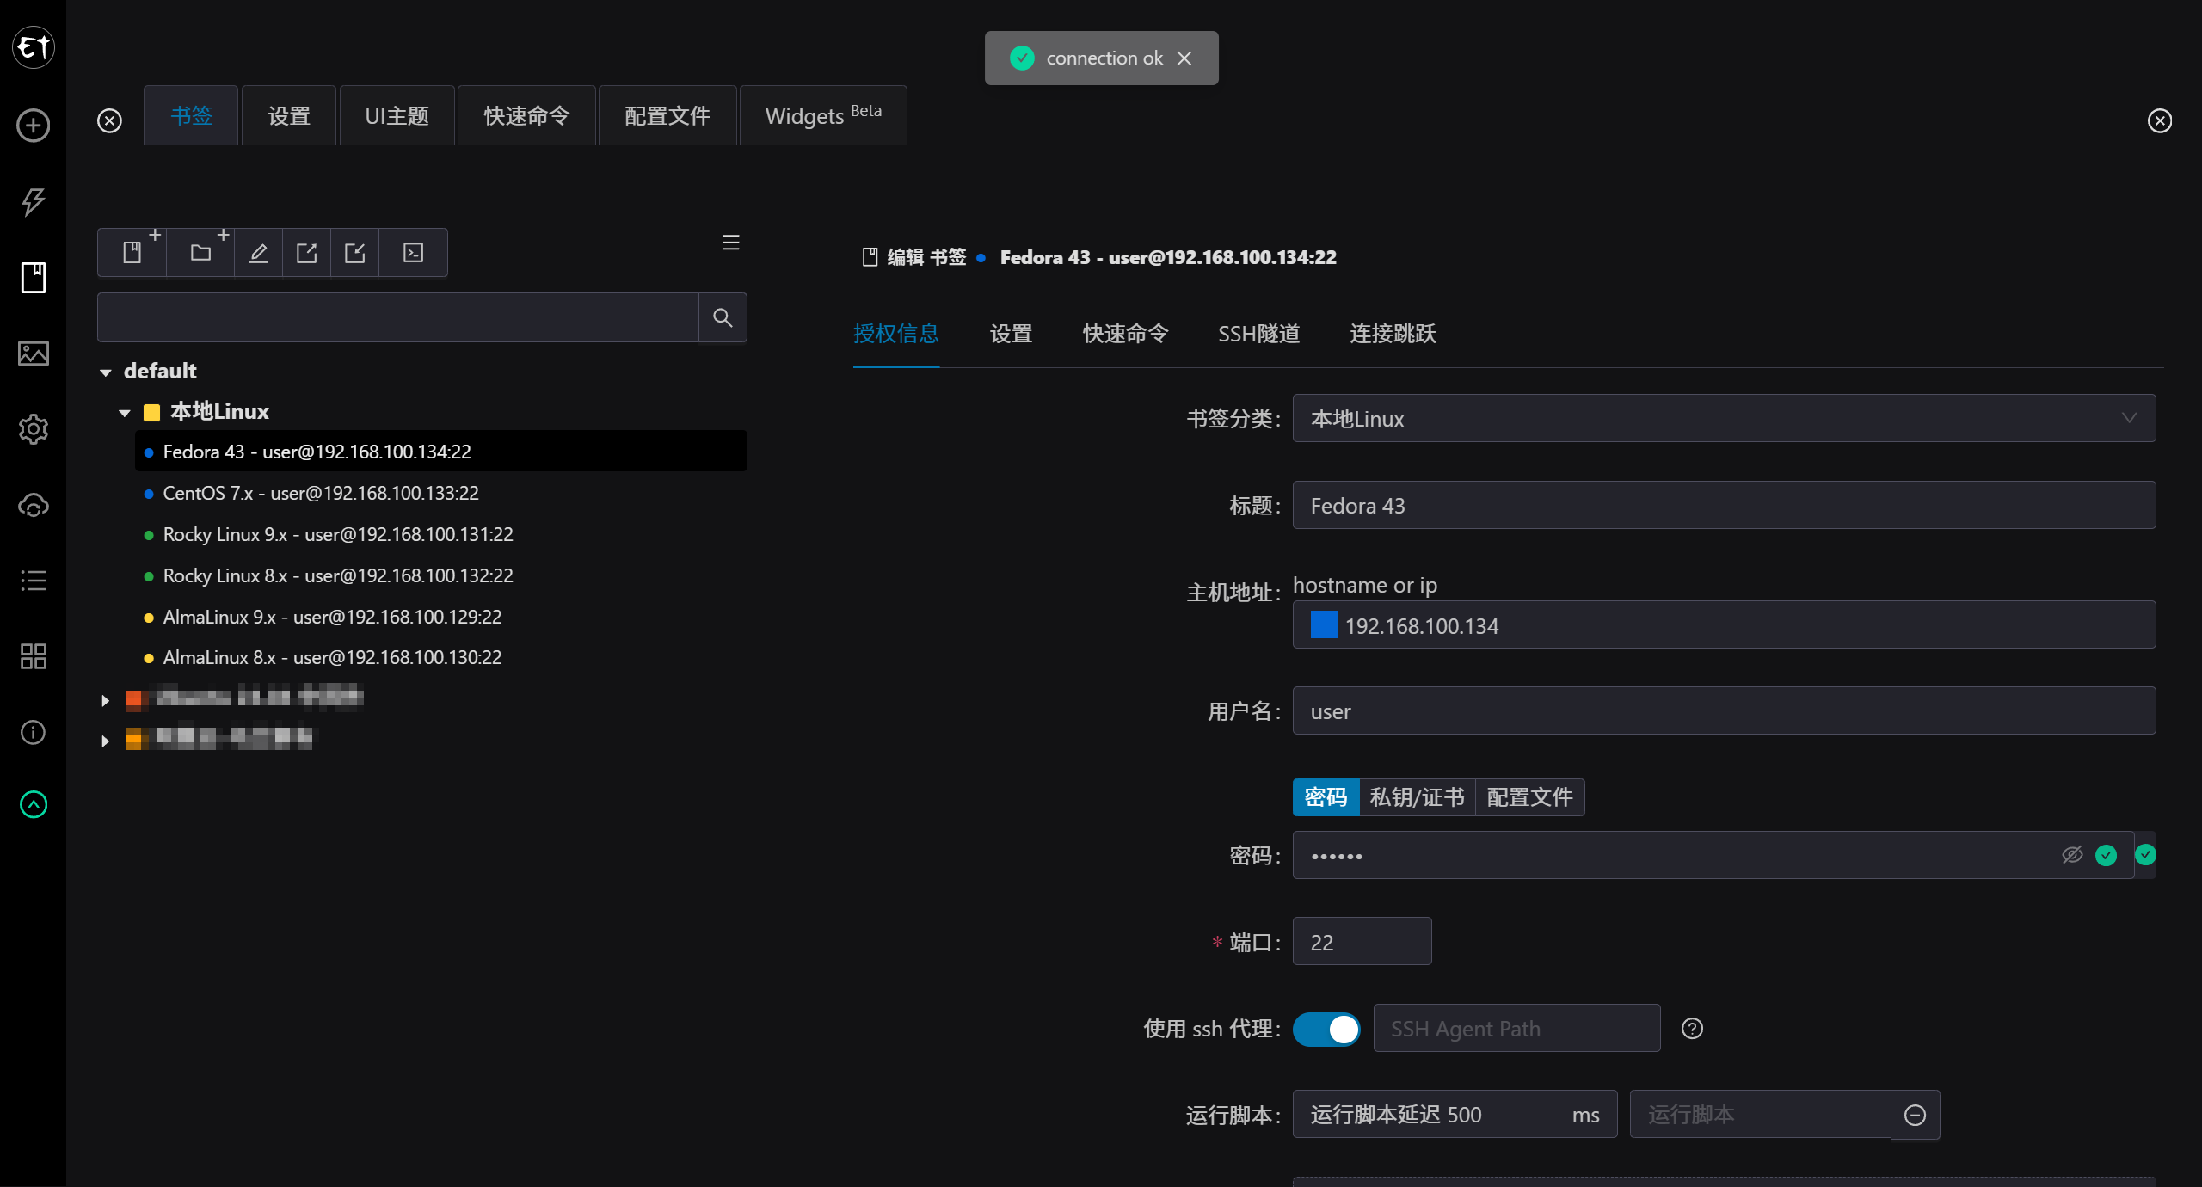Disable the use ssh agent switch

coord(1326,1029)
